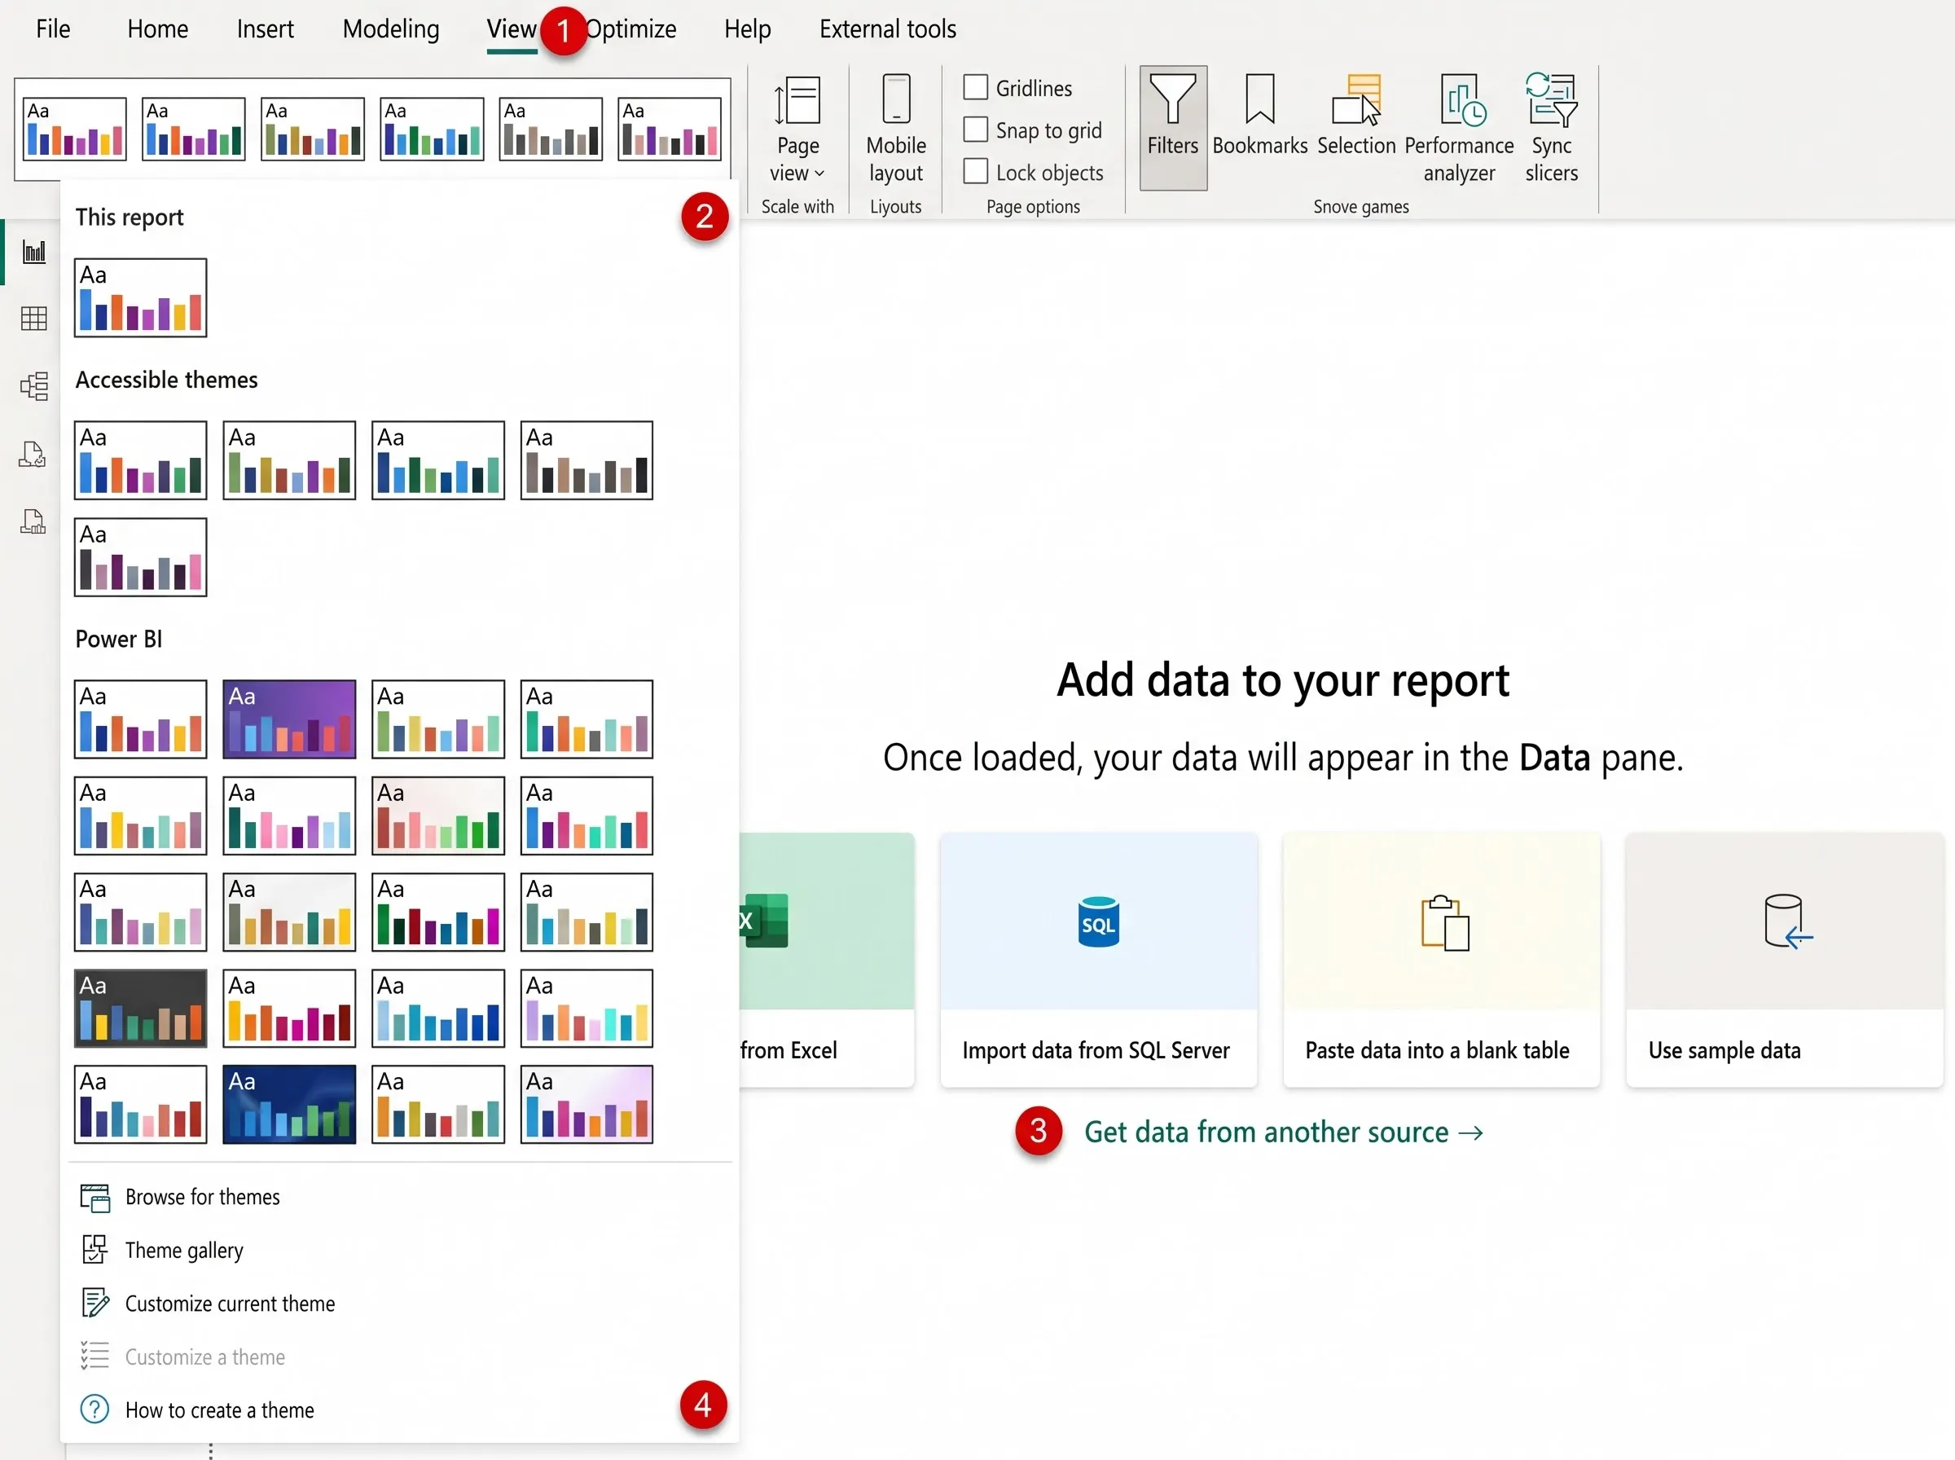Viewport: 1955px width, 1460px height.
Task: Open the External tools tab
Action: tap(887, 29)
